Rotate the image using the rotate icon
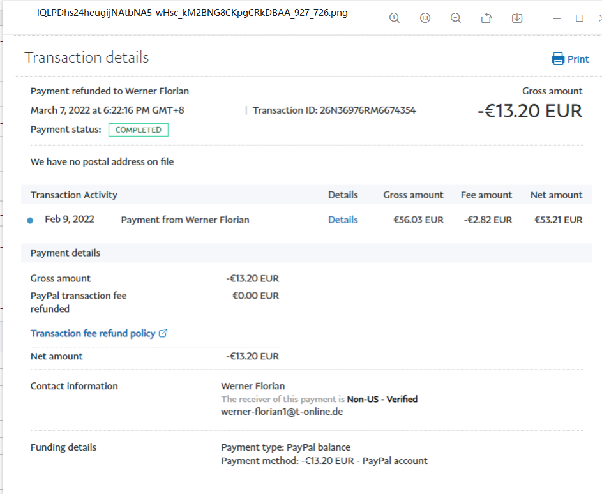The width and height of the screenshot is (602, 494). (486, 18)
